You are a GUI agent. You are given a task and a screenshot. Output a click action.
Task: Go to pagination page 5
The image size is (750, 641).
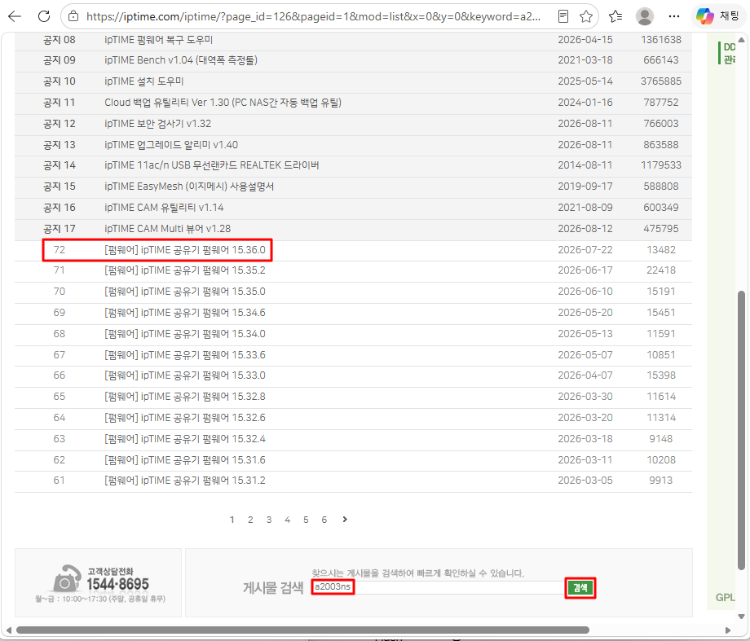point(306,520)
